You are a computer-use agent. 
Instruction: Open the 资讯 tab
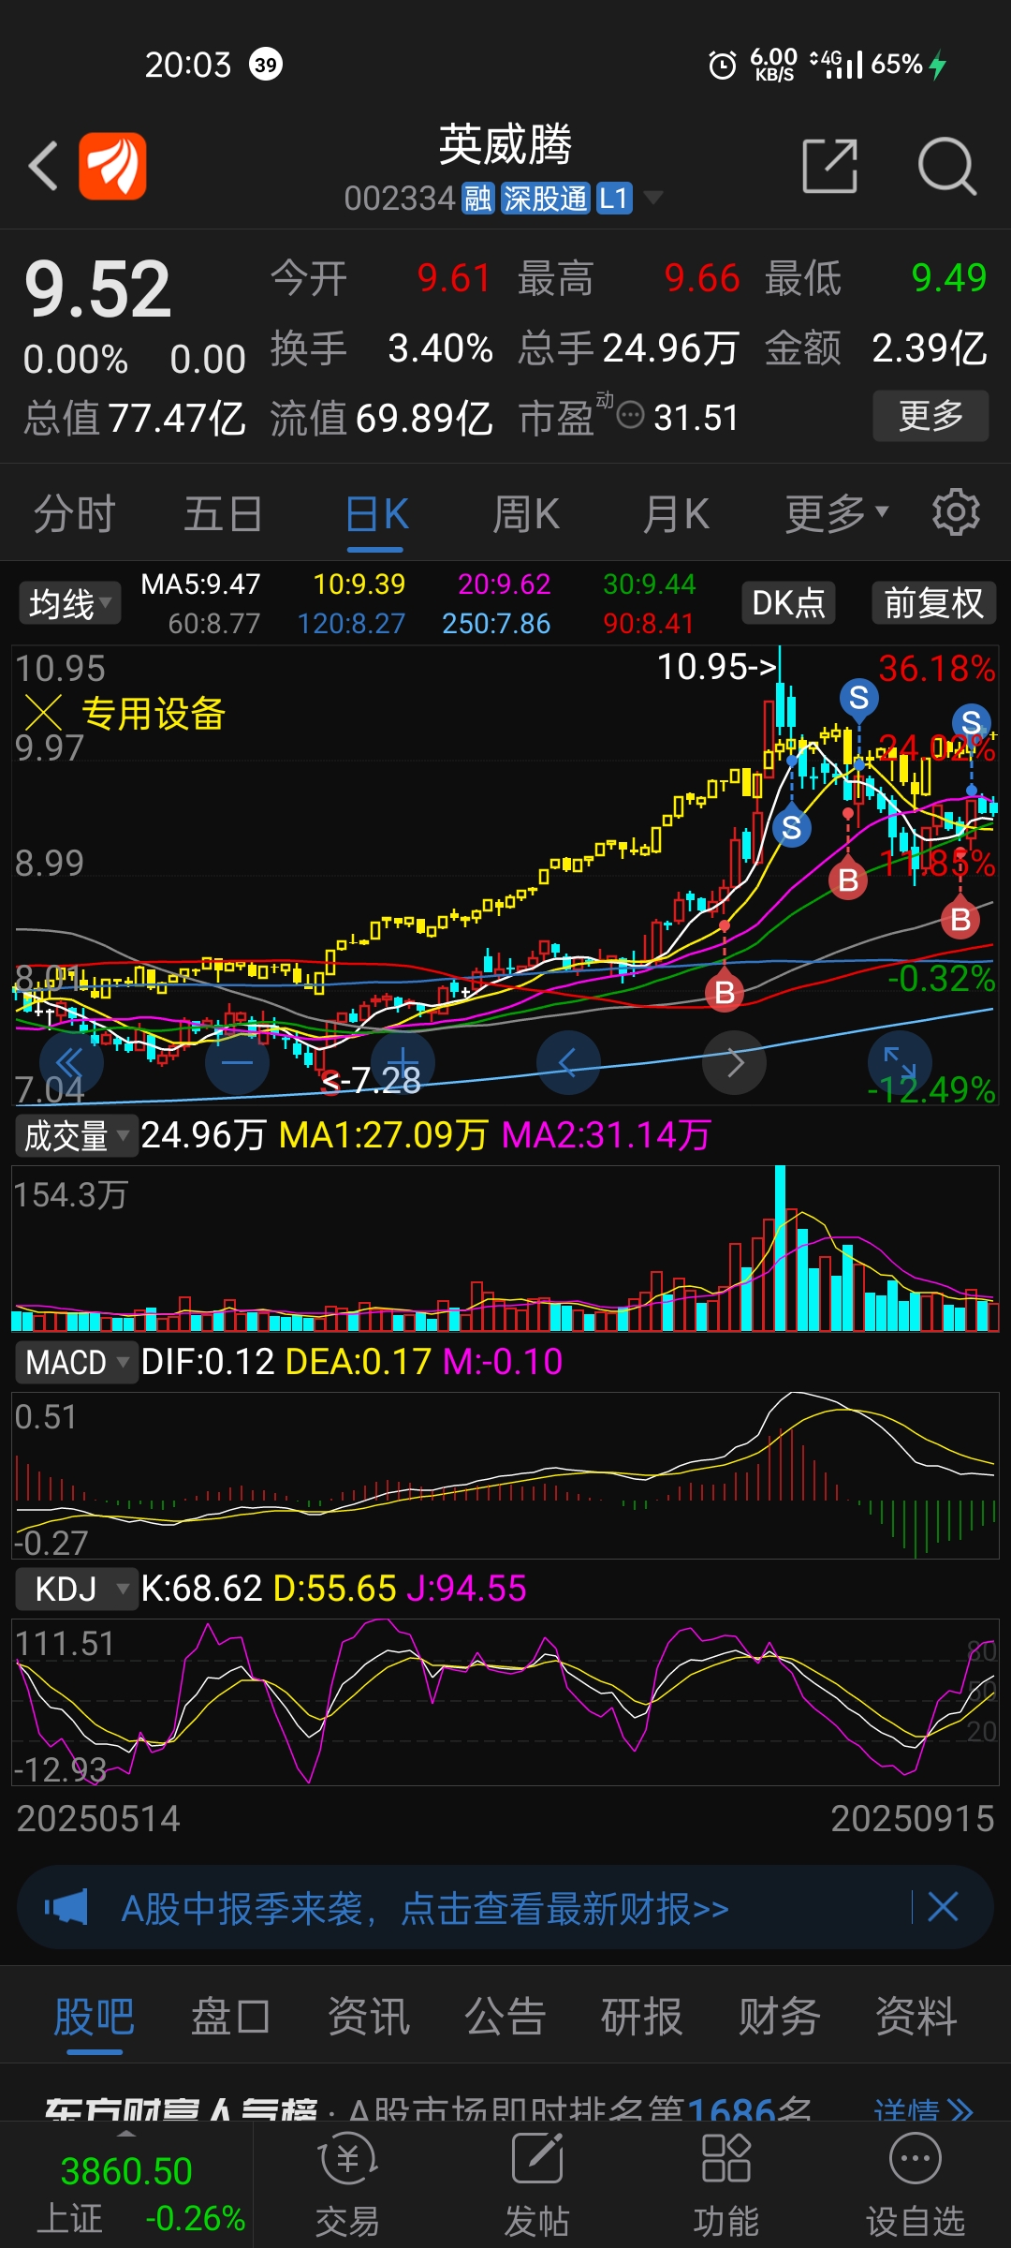tap(368, 2017)
